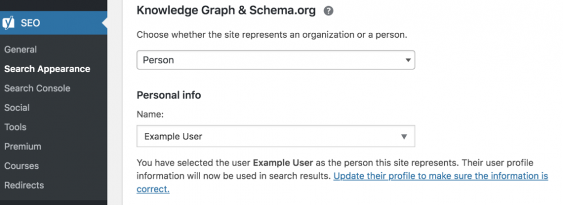This screenshot has width=563, height=205.
Task: Follow the Update their profile link
Action: tap(342, 182)
